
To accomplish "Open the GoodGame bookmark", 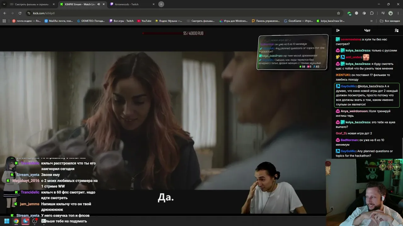I will pyautogui.click(x=298, y=21).
